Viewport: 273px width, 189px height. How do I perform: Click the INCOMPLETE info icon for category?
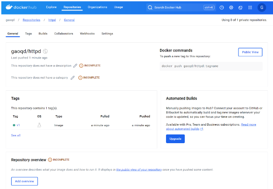pos(80,78)
